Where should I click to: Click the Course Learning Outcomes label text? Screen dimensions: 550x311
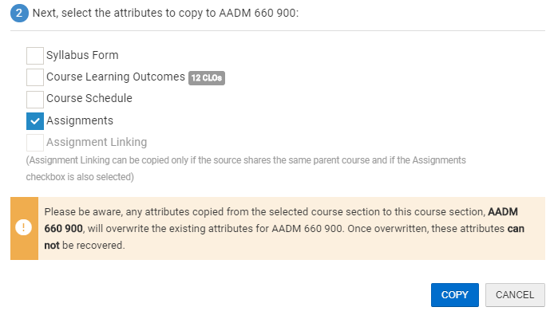pos(116,77)
